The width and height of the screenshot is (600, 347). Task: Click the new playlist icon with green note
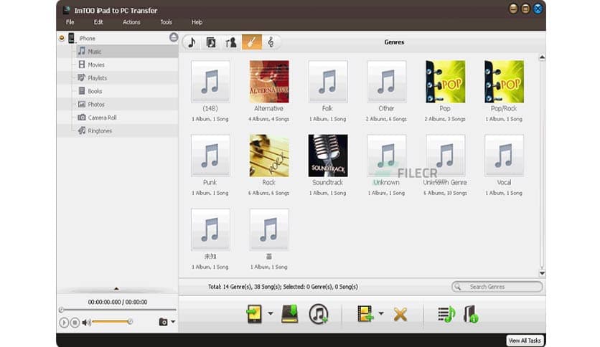pyautogui.click(x=446, y=314)
